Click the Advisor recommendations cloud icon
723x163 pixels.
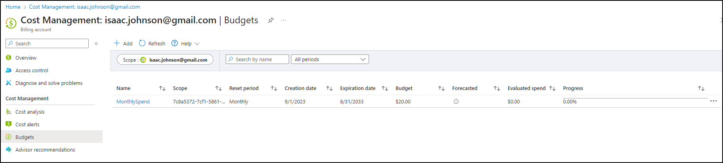pyautogui.click(x=9, y=150)
